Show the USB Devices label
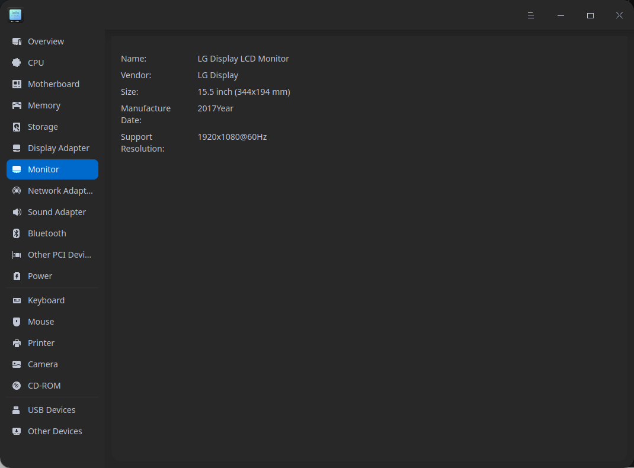The image size is (634, 468). 52,410
